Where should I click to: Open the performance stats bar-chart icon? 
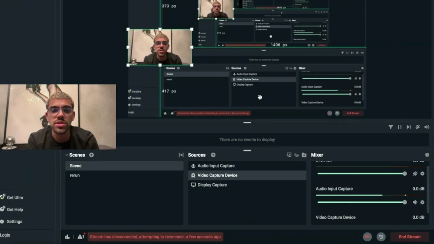click(67, 237)
